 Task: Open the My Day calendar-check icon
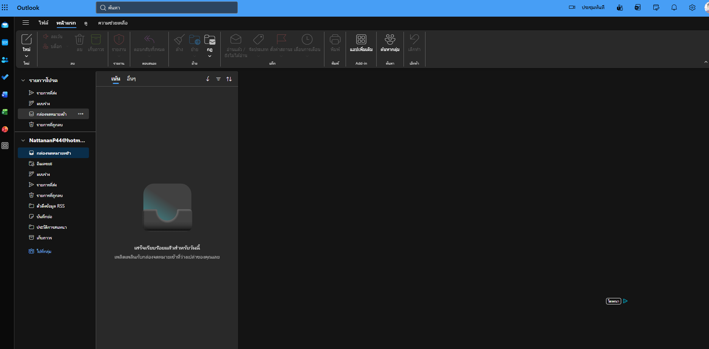point(656,8)
